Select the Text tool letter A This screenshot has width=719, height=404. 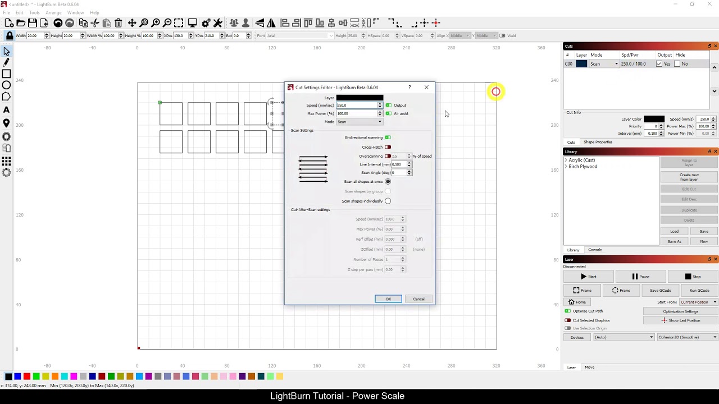click(x=7, y=110)
